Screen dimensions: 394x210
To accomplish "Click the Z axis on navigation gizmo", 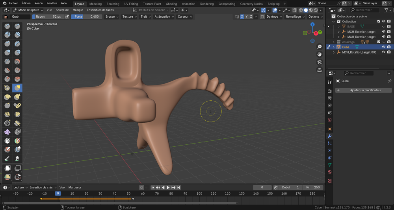I will (x=312, y=24).
